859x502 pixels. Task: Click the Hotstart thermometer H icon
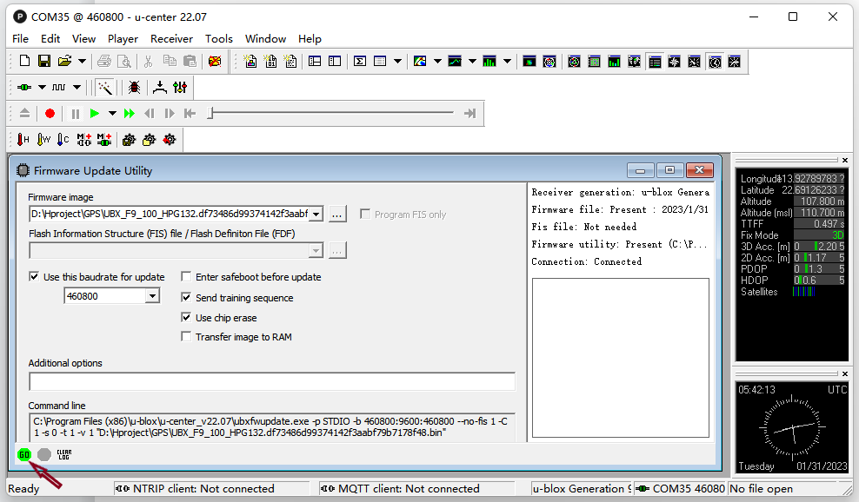[23, 140]
